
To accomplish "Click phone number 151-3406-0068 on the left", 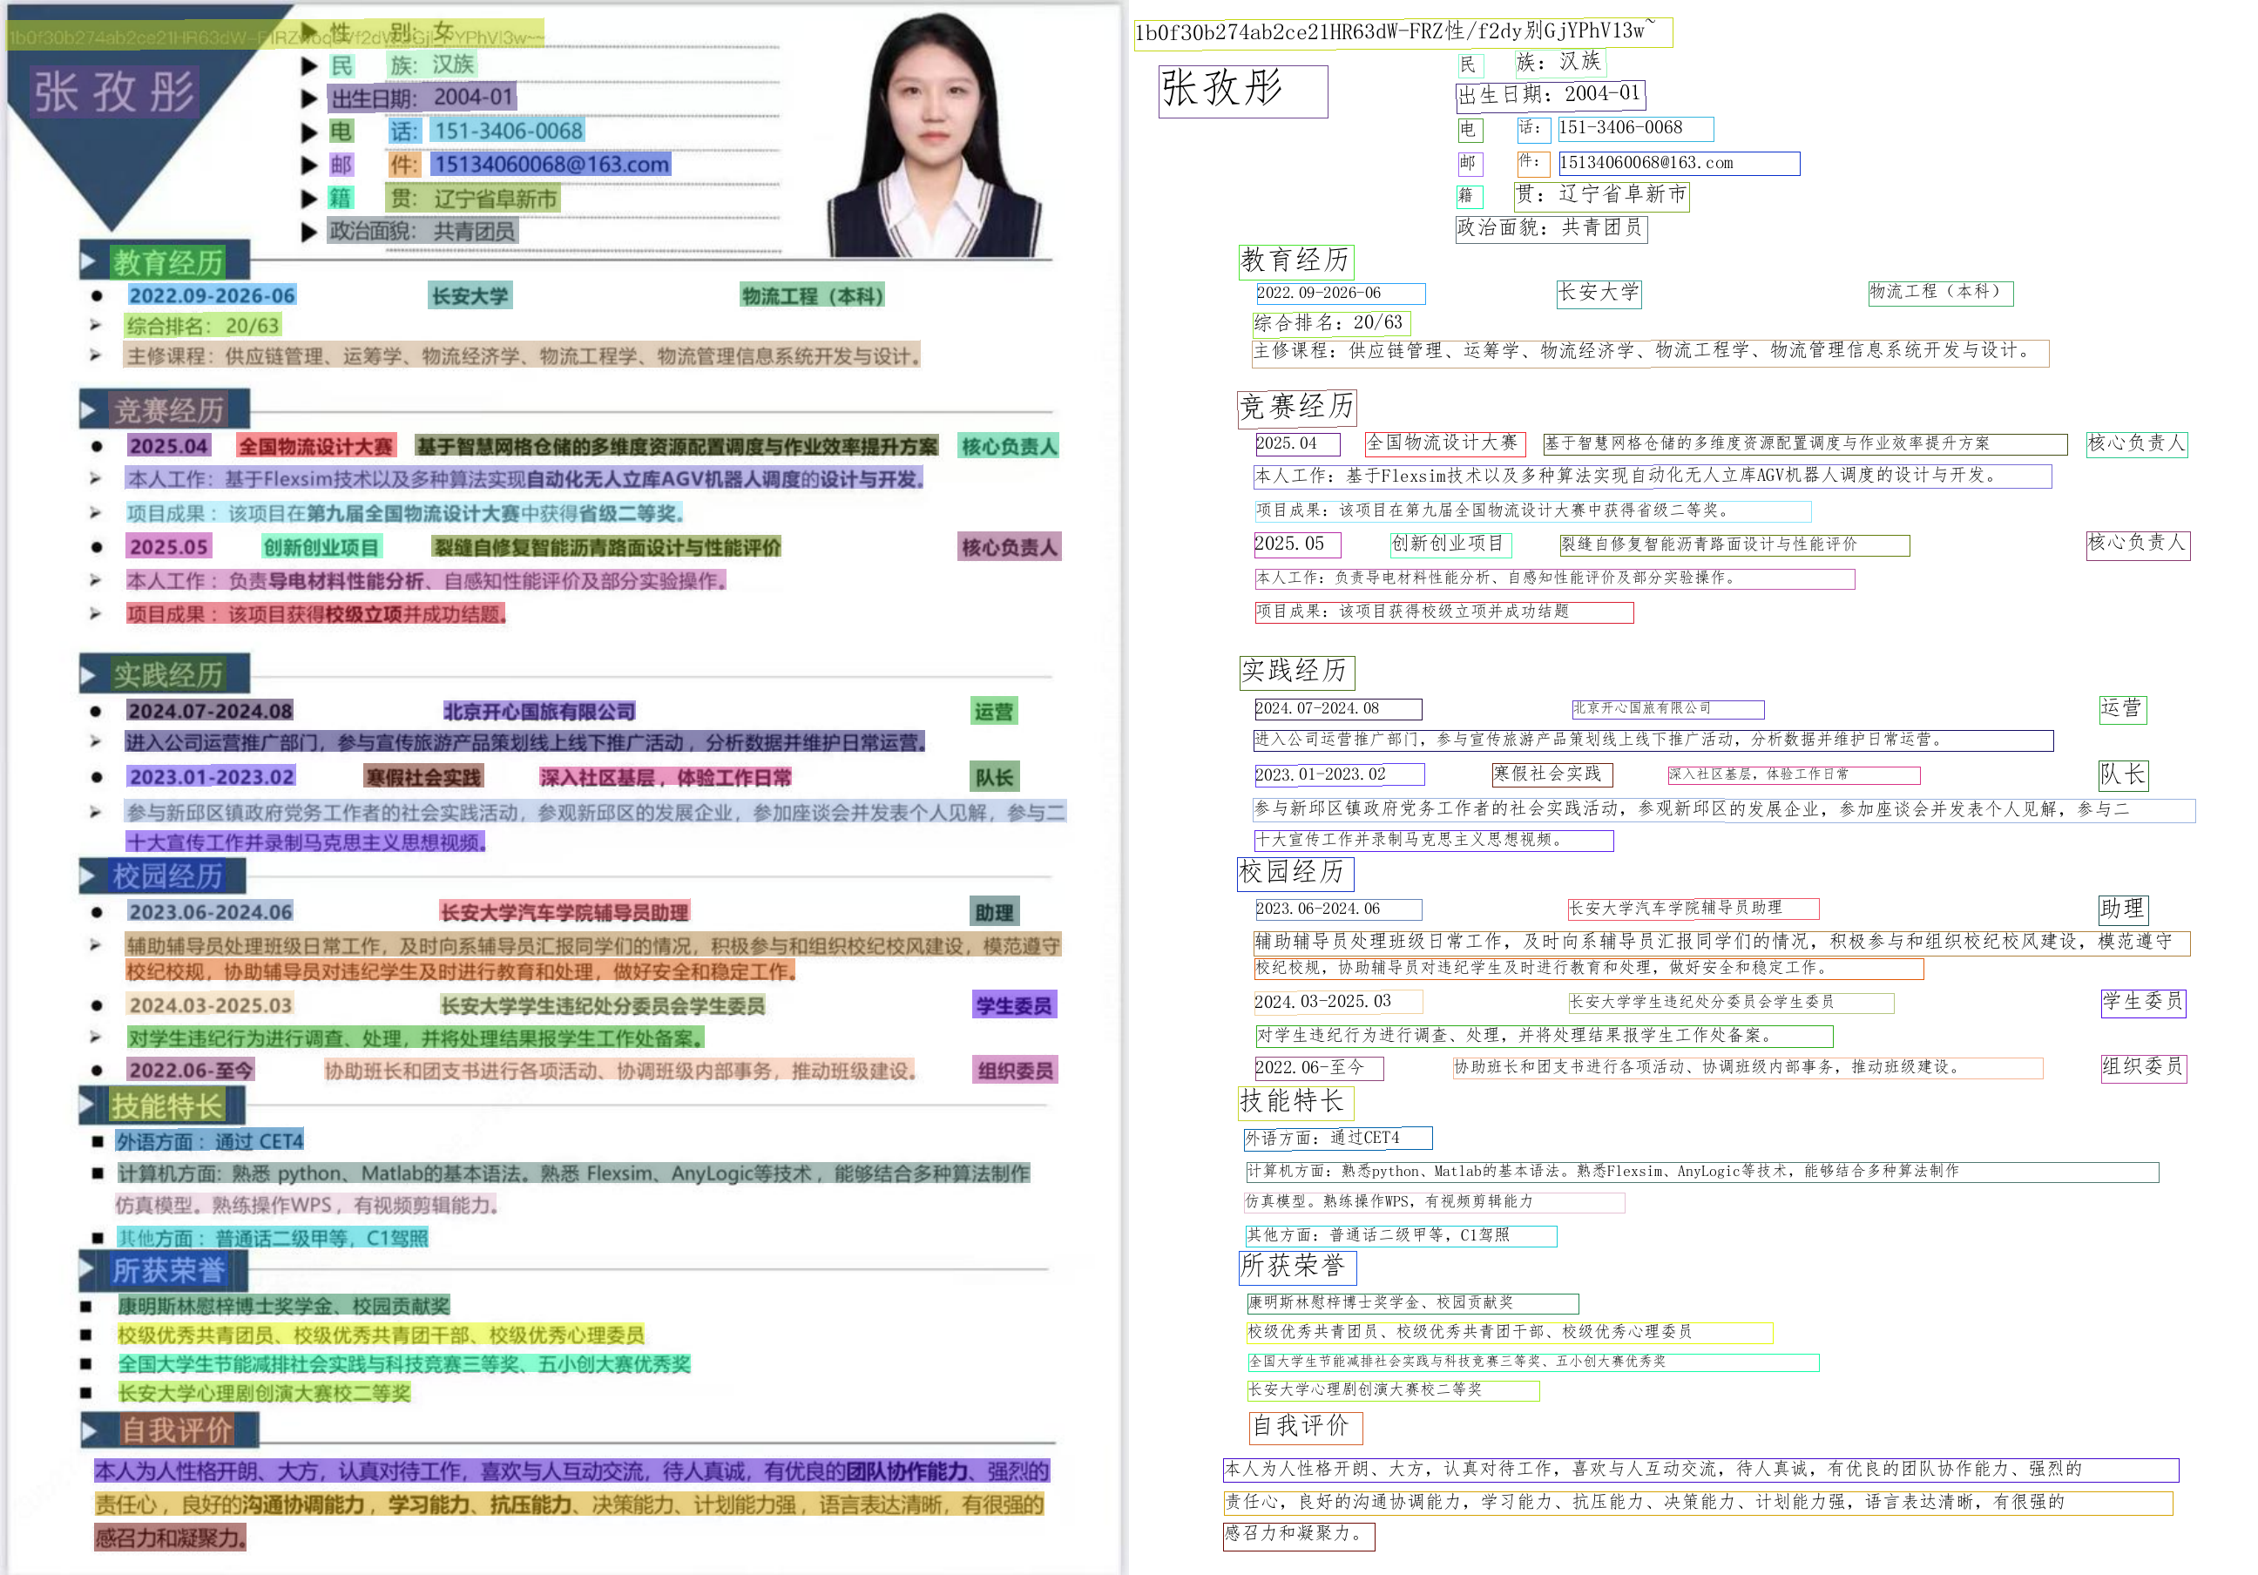I will (509, 131).
